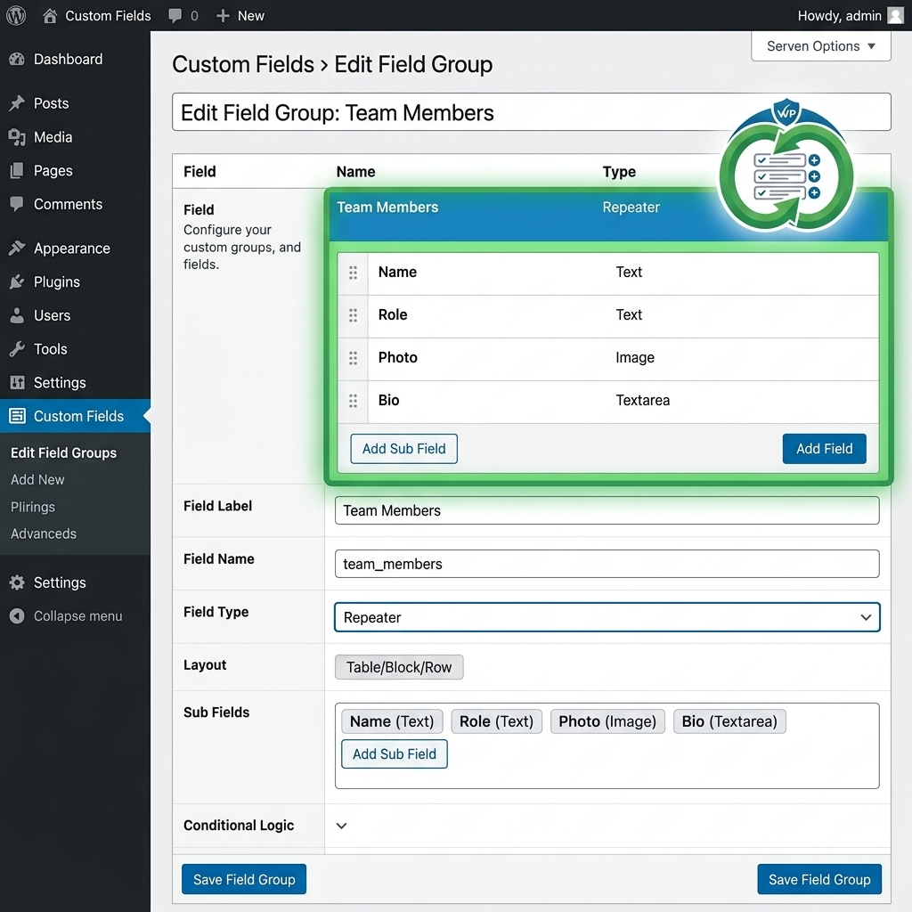
Task: Click the Role (Text) sub field tag
Action: [x=496, y=721]
